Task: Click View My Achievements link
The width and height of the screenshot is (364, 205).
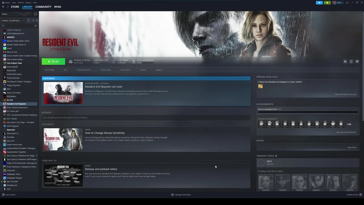Action: click(346, 132)
